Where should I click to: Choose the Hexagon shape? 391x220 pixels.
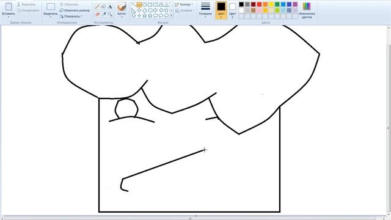(x=150, y=10)
